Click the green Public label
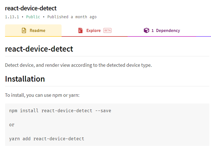The image size is (211, 154). pos(33,17)
